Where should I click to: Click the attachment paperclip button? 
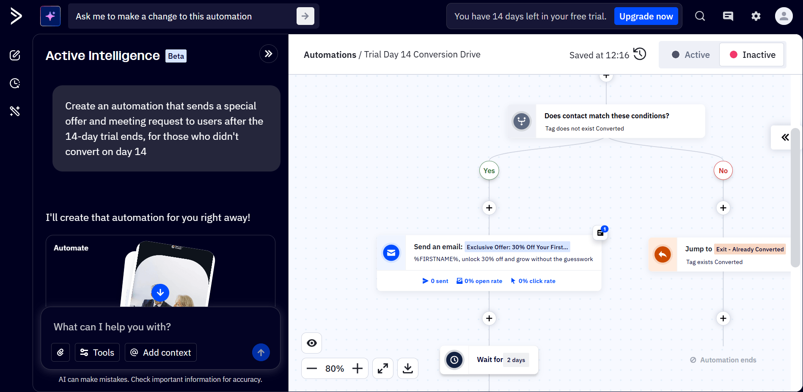[60, 352]
